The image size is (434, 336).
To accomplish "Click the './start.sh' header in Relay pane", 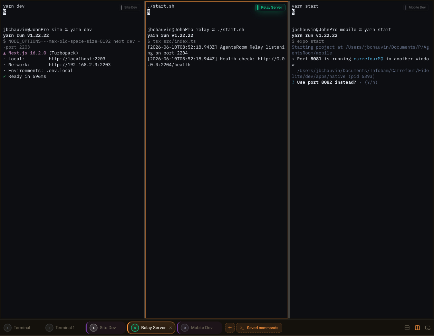I will click(x=161, y=6).
